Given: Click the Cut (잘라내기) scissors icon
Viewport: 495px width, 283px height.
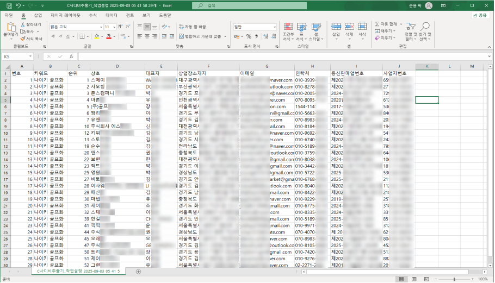Looking at the screenshot, I should click(24, 25).
